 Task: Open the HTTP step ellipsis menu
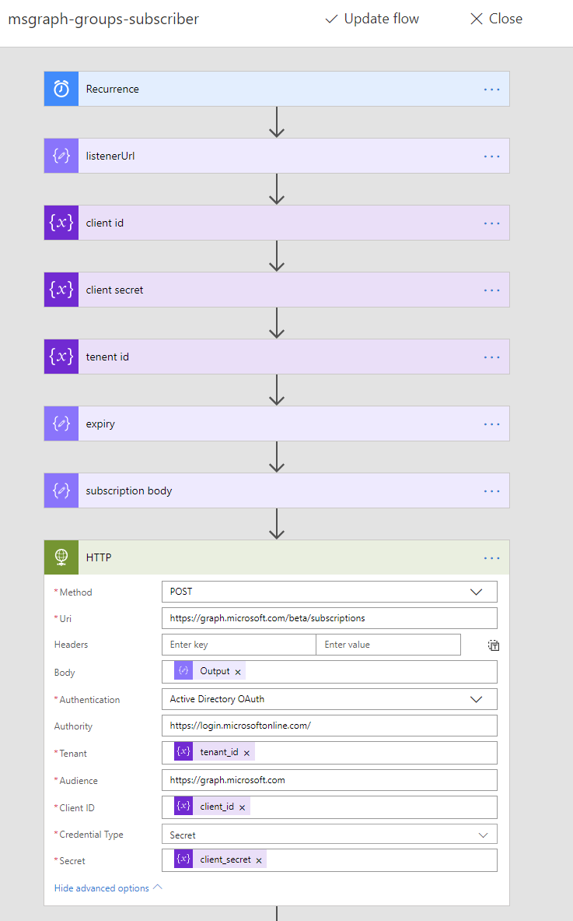click(x=491, y=557)
